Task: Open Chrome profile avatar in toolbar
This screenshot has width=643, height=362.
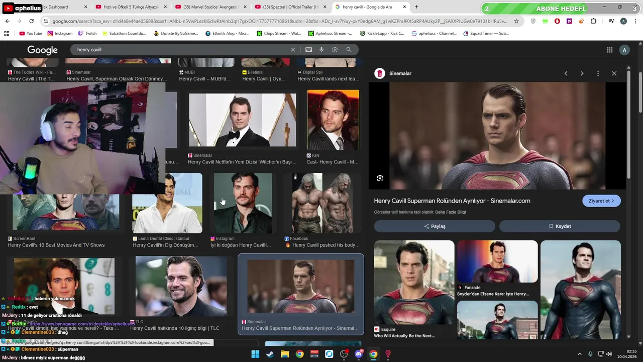Action: point(623,21)
